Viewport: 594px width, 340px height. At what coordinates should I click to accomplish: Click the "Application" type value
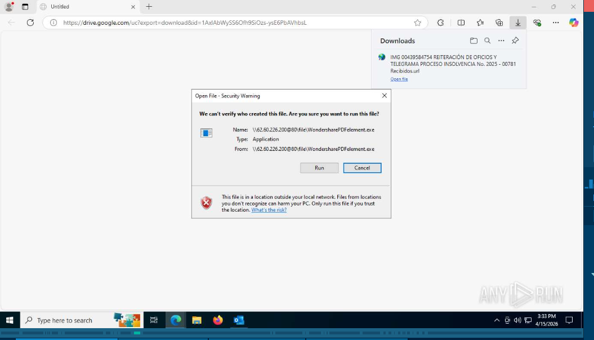[x=266, y=140]
